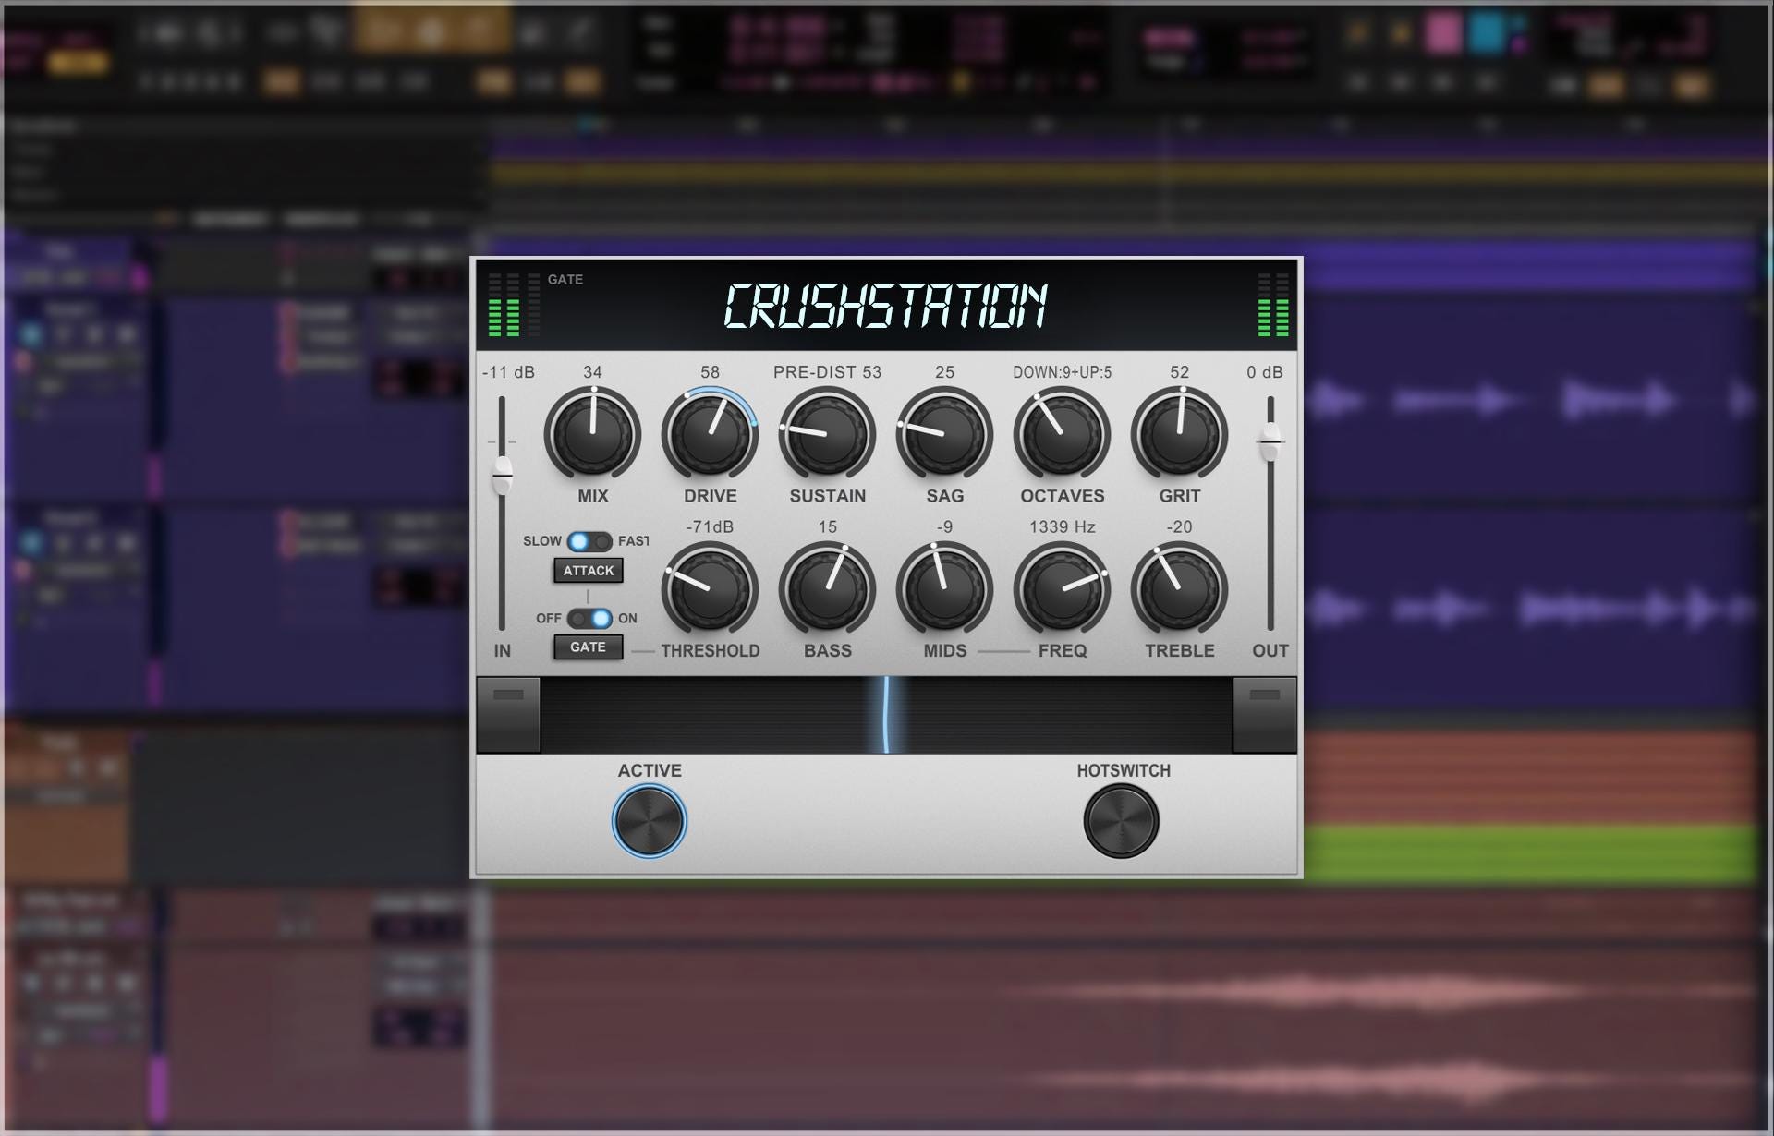Toggle the ACTIVE footswitch

click(x=650, y=821)
